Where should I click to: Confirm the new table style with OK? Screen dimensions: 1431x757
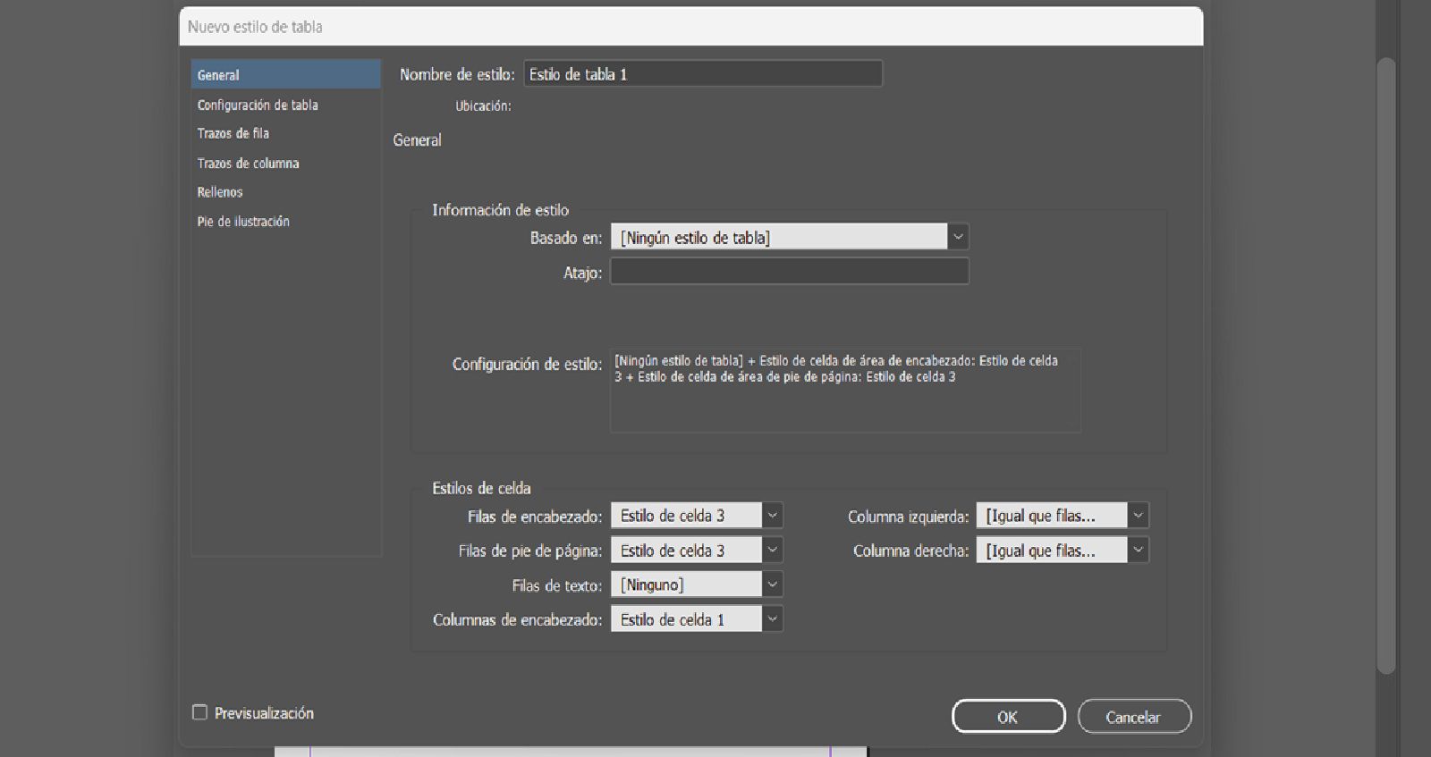point(1009,717)
